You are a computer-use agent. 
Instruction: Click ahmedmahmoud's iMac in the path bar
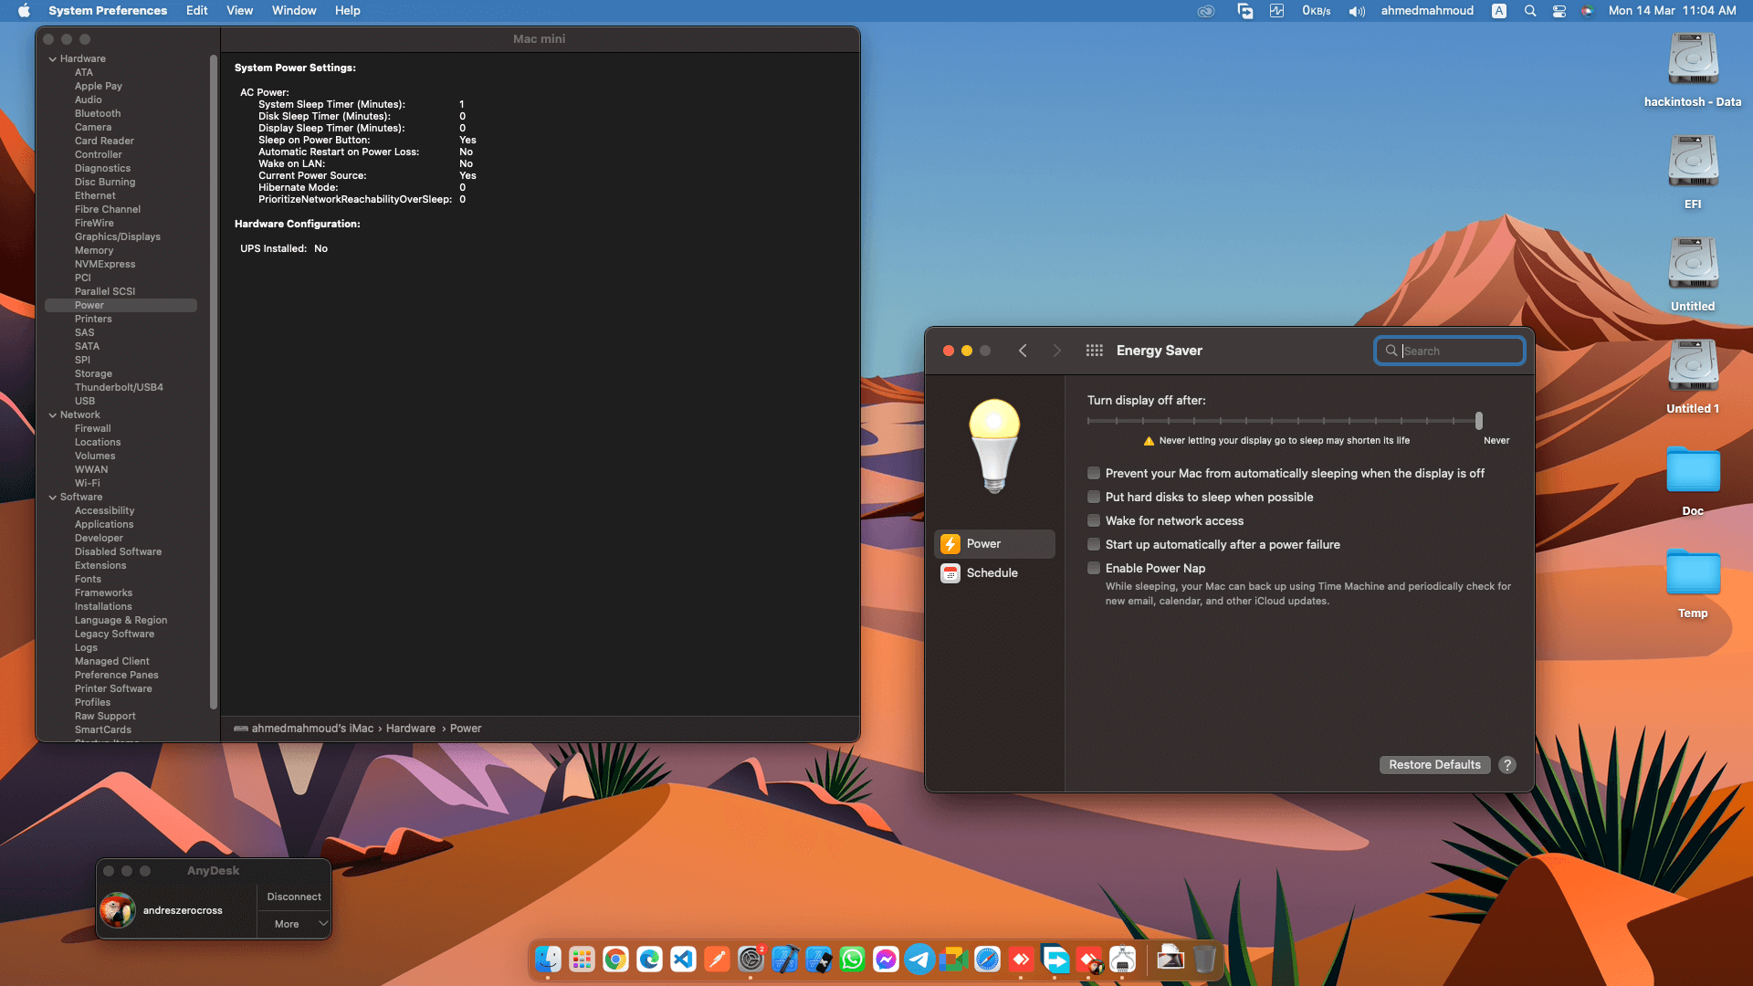point(304,729)
